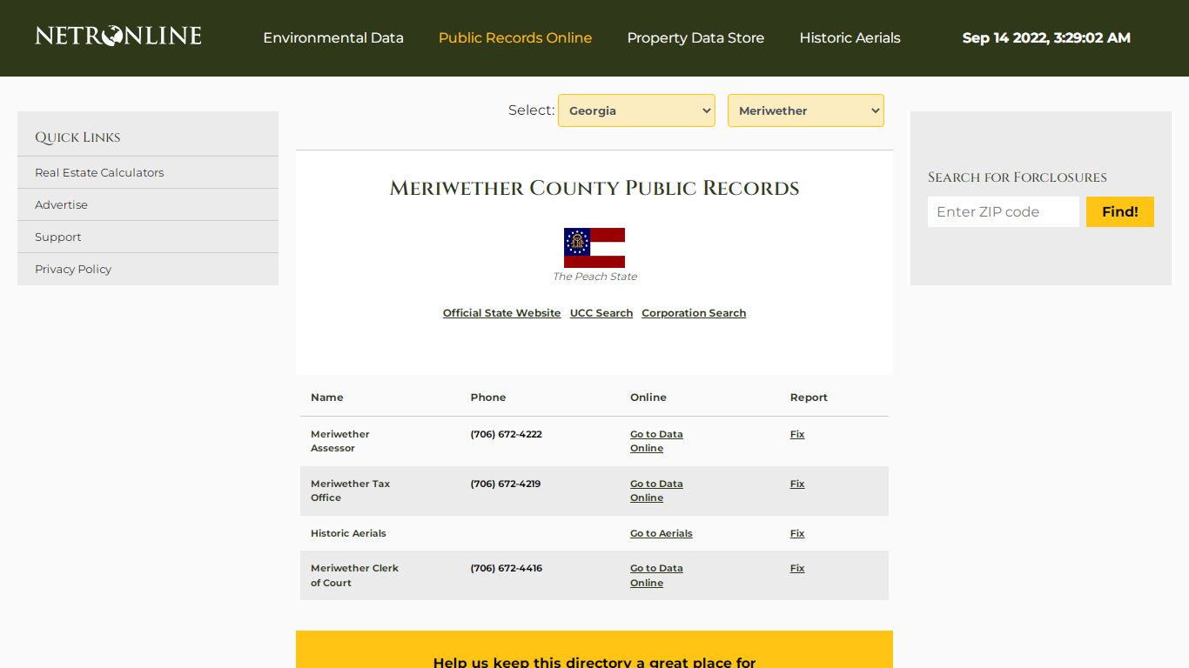This screenshot has width=1189, height=668.
Task: Open Public Records Online menu item
Action: [x=515, y=37]
